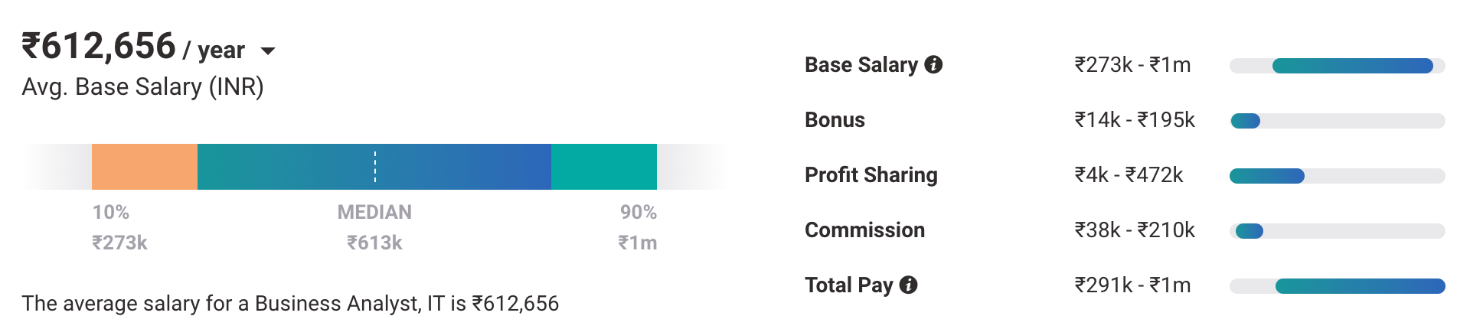1470x329 pixels.
Task: Click the ₹14k - ₹195k bonus range text
Action: (x=1134, y=120)
